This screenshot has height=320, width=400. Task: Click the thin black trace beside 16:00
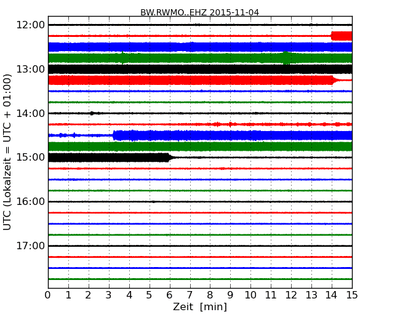click(x=200, y=202)
